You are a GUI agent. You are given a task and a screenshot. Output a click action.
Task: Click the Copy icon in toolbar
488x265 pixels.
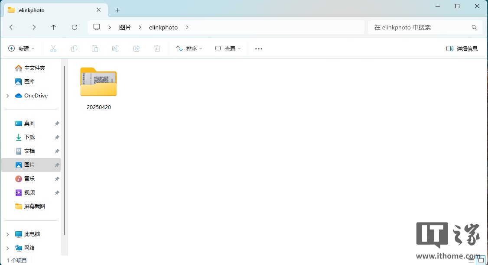[x=74, y=48]
